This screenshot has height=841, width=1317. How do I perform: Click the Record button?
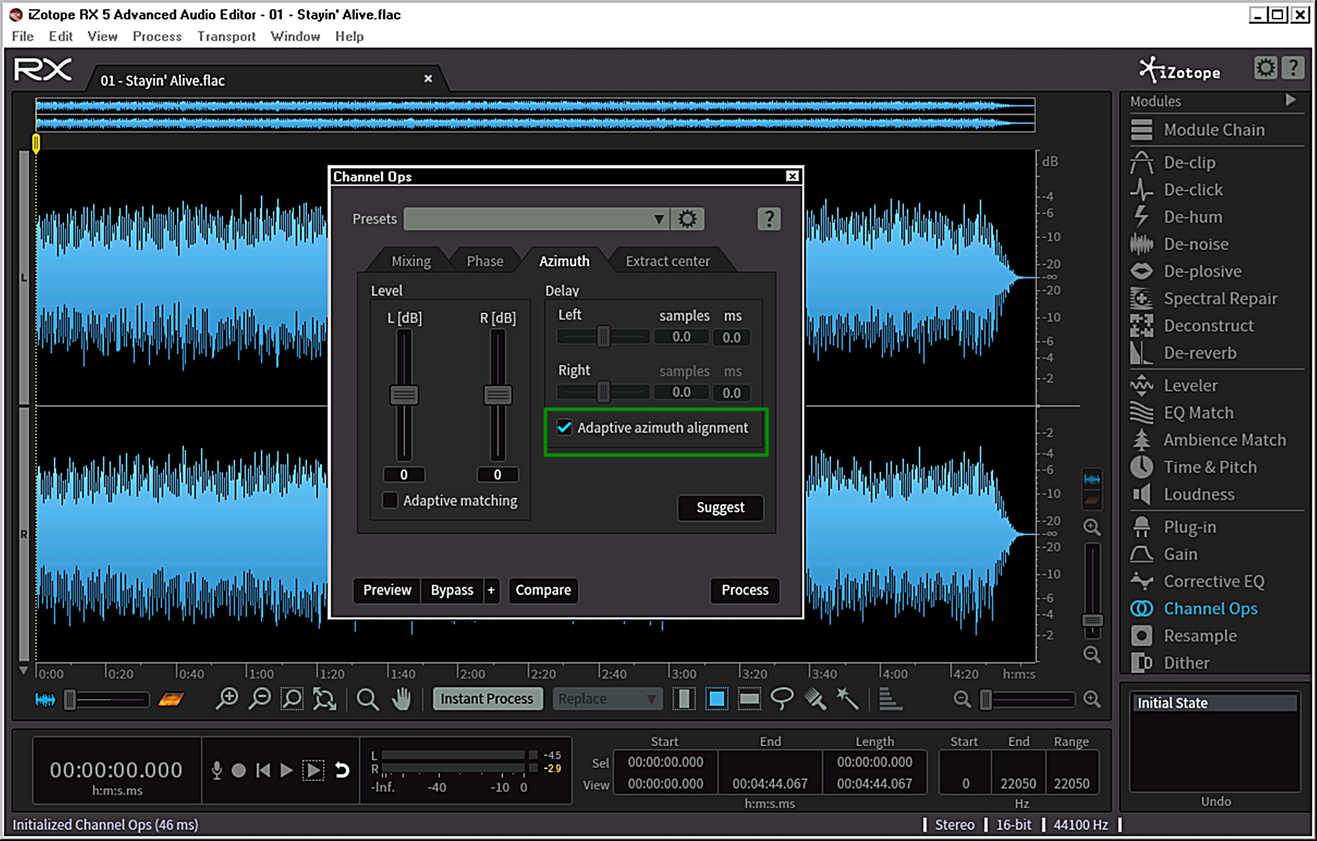tap(238, 770)
